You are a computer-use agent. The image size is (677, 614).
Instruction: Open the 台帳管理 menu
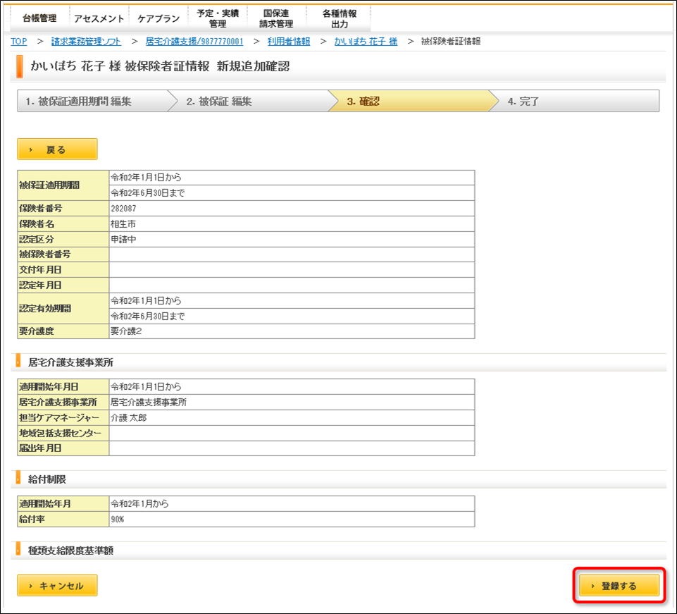tap(39, 18)
